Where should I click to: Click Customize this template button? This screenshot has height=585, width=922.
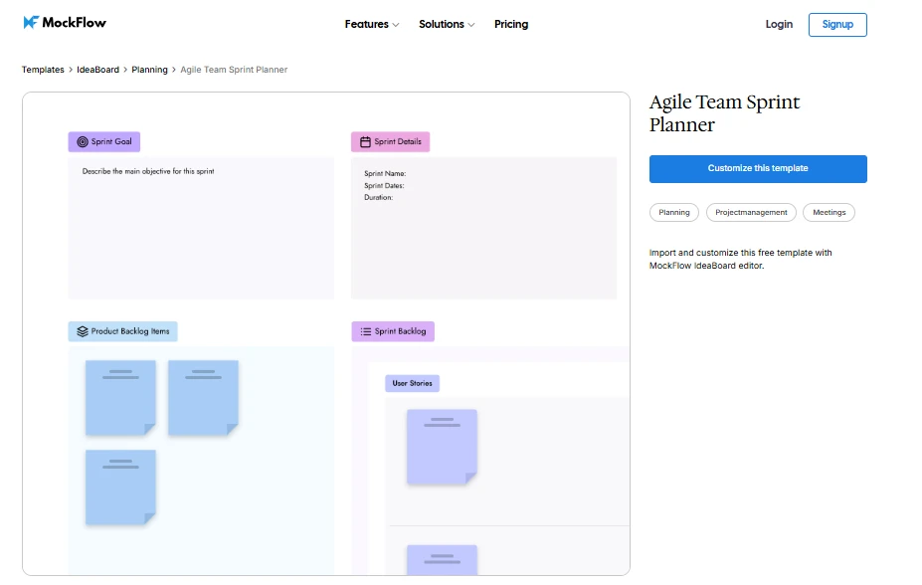758,169
